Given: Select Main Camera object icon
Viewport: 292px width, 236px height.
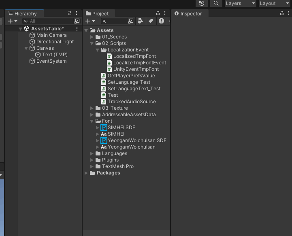Looking at the screenshot, I should tap(32, 35).
